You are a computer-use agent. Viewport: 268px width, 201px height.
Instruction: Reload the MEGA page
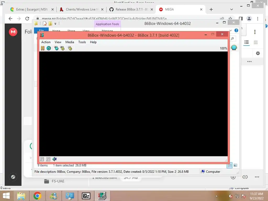click(x=27, y=19)
